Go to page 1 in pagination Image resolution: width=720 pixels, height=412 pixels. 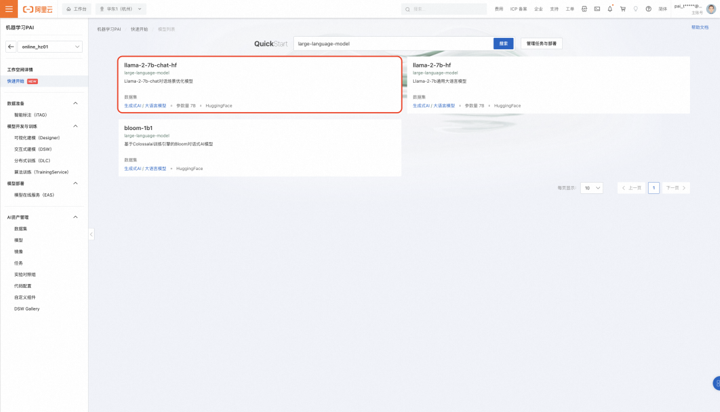click(x=654, y=188)
